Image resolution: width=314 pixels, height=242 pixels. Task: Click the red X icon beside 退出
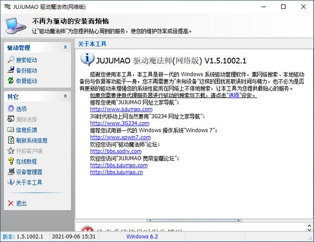click(11, 203)
